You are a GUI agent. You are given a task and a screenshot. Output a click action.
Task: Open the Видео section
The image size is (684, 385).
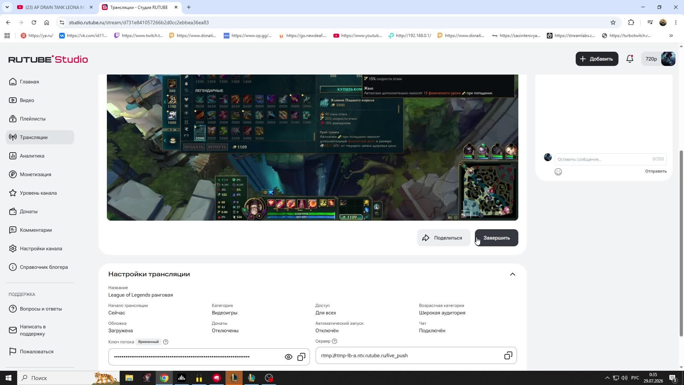(x=40, y=100)
